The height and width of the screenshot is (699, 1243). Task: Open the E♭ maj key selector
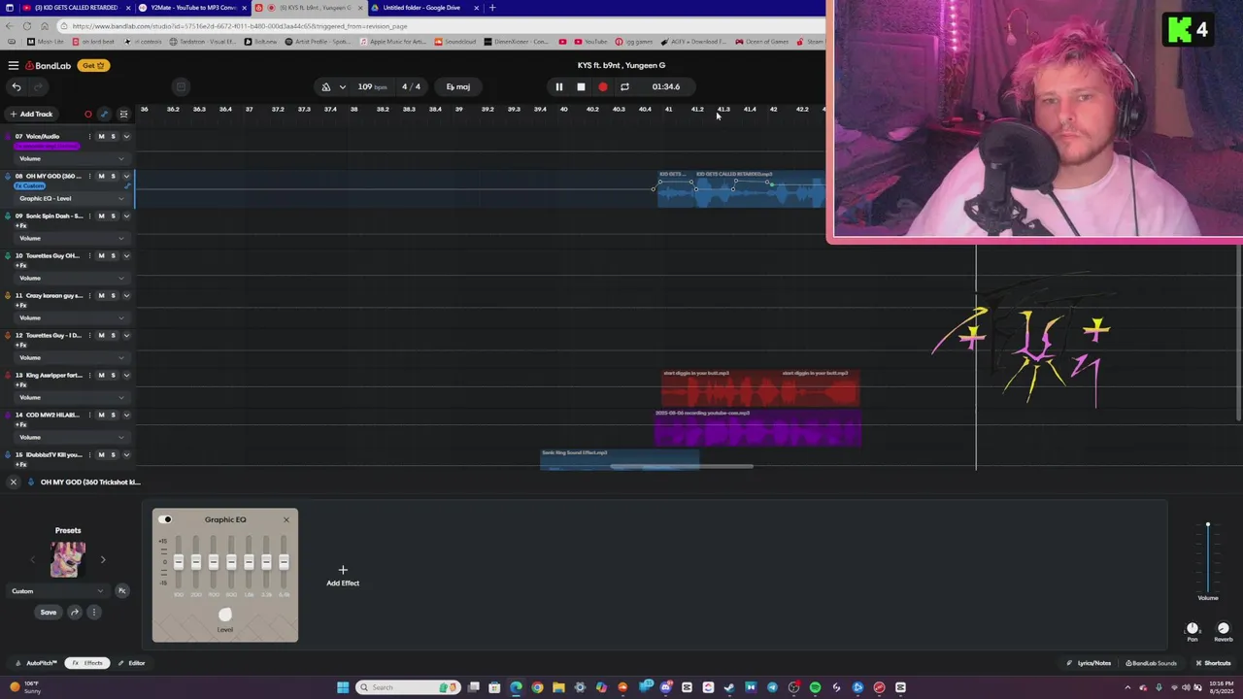[x=458, y=86]
